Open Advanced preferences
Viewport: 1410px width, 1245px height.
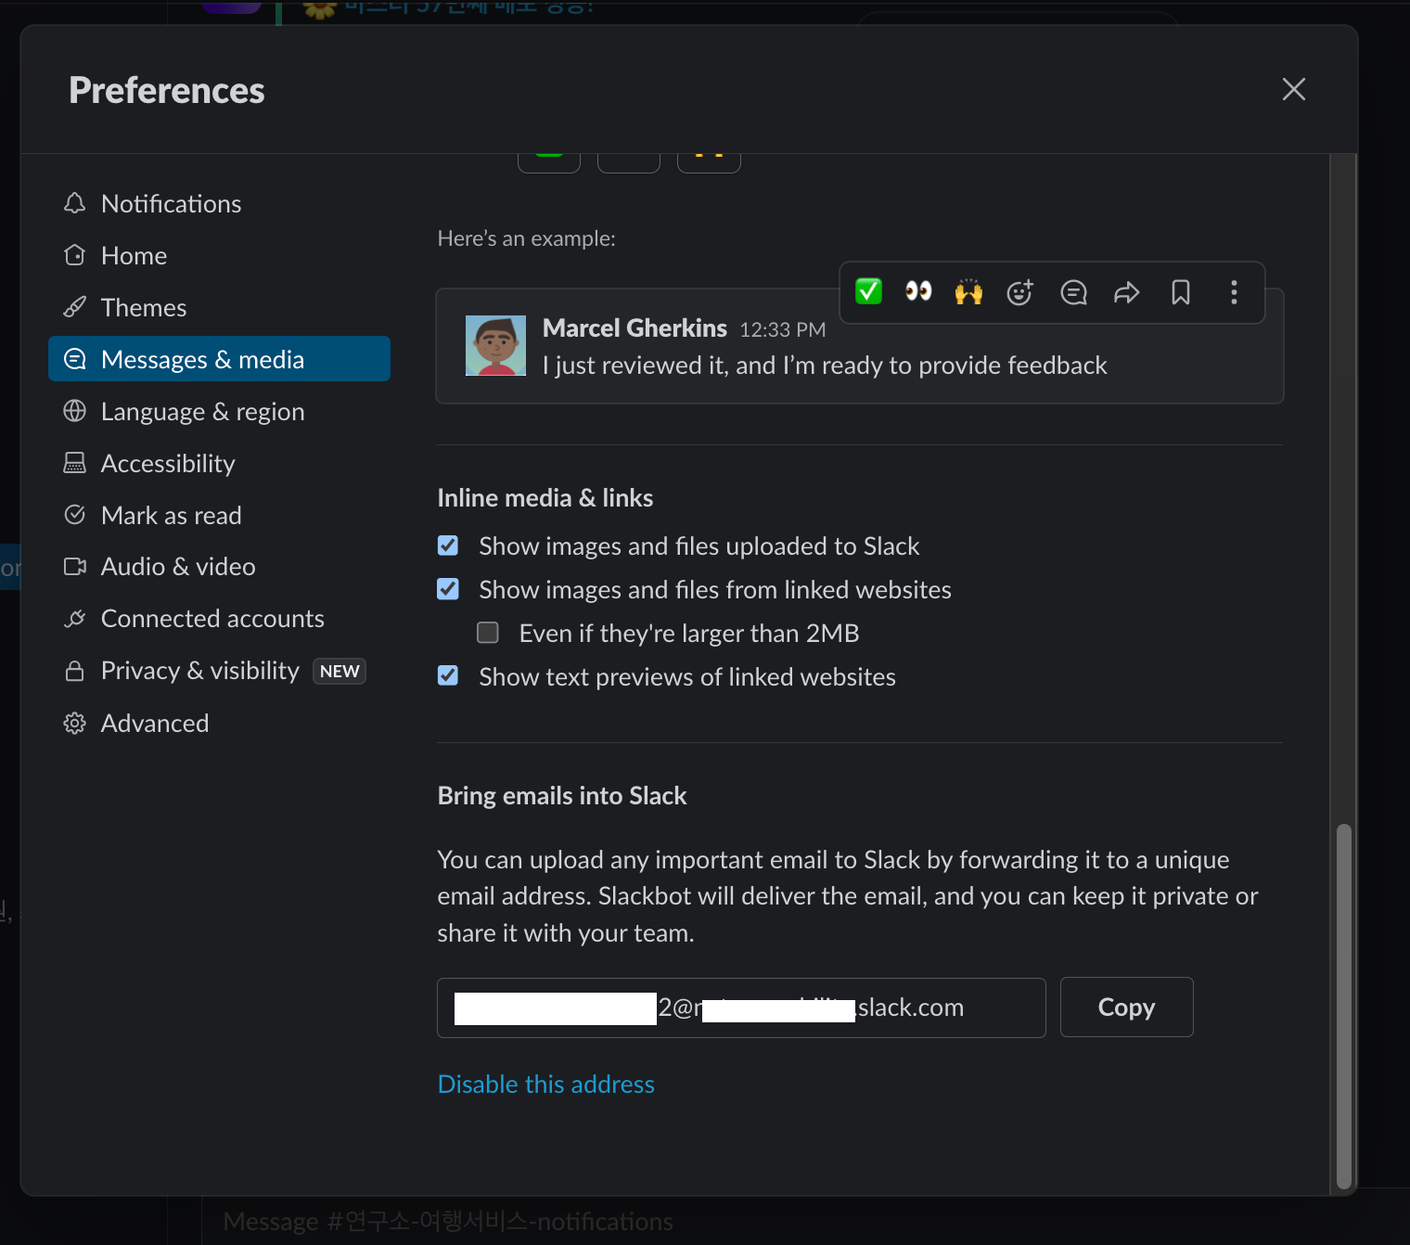click(x=219, y=723)
